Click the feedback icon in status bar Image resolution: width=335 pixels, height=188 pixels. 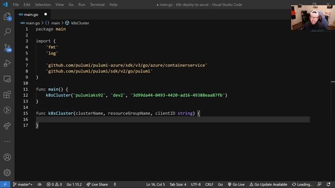pos(319,184)
